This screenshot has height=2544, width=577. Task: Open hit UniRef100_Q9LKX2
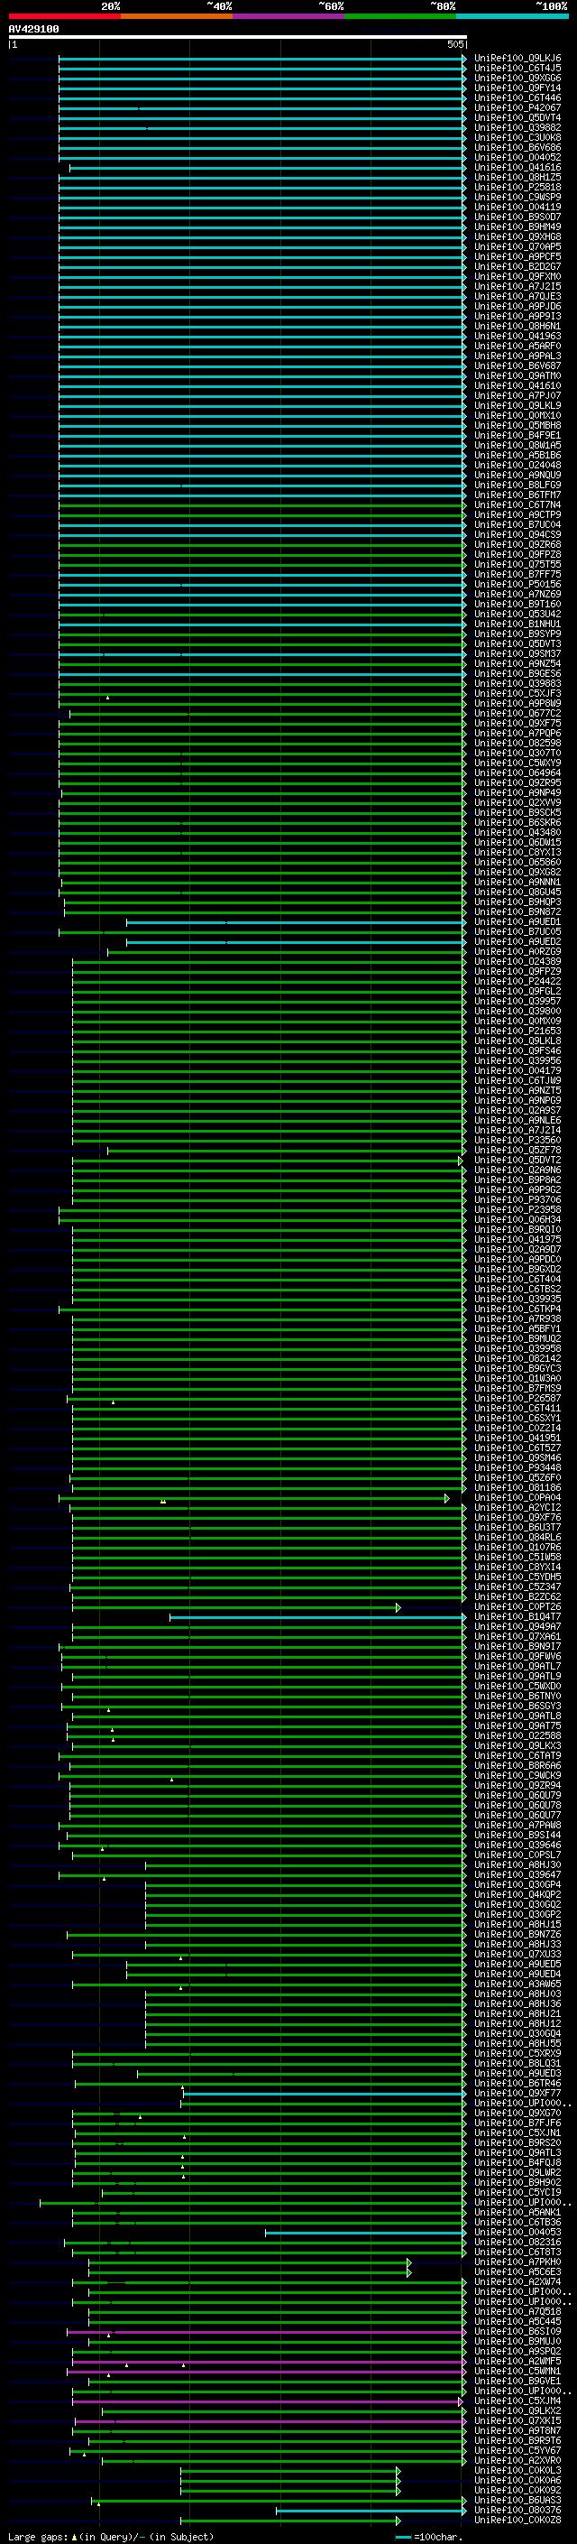pos(517,2410)
